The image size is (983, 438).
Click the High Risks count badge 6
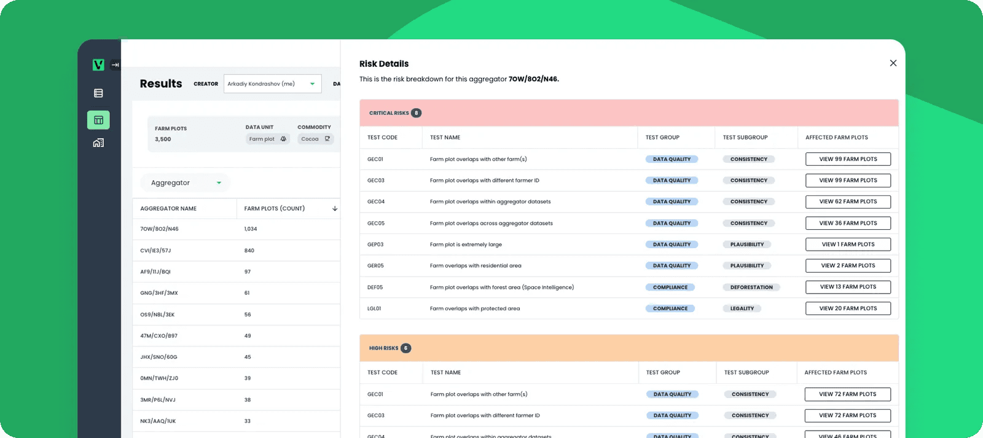coord(405,348)
